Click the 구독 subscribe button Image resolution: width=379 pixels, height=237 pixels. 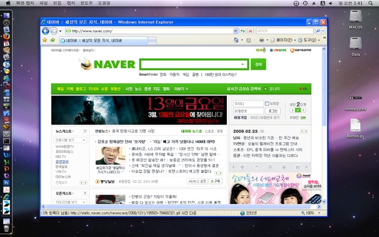pyautogui.click(x=215, y=181)
